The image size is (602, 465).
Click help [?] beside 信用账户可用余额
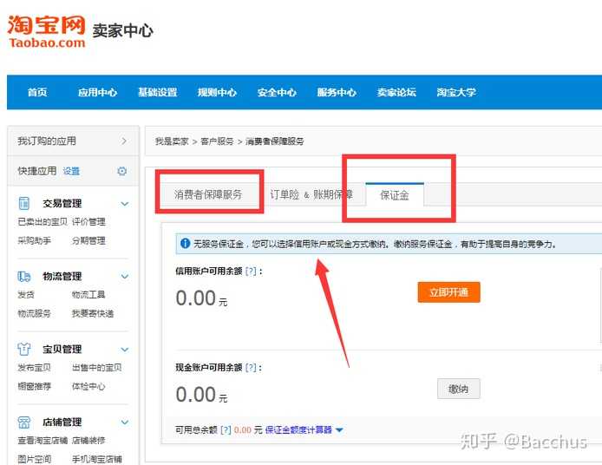coord(252,272)
